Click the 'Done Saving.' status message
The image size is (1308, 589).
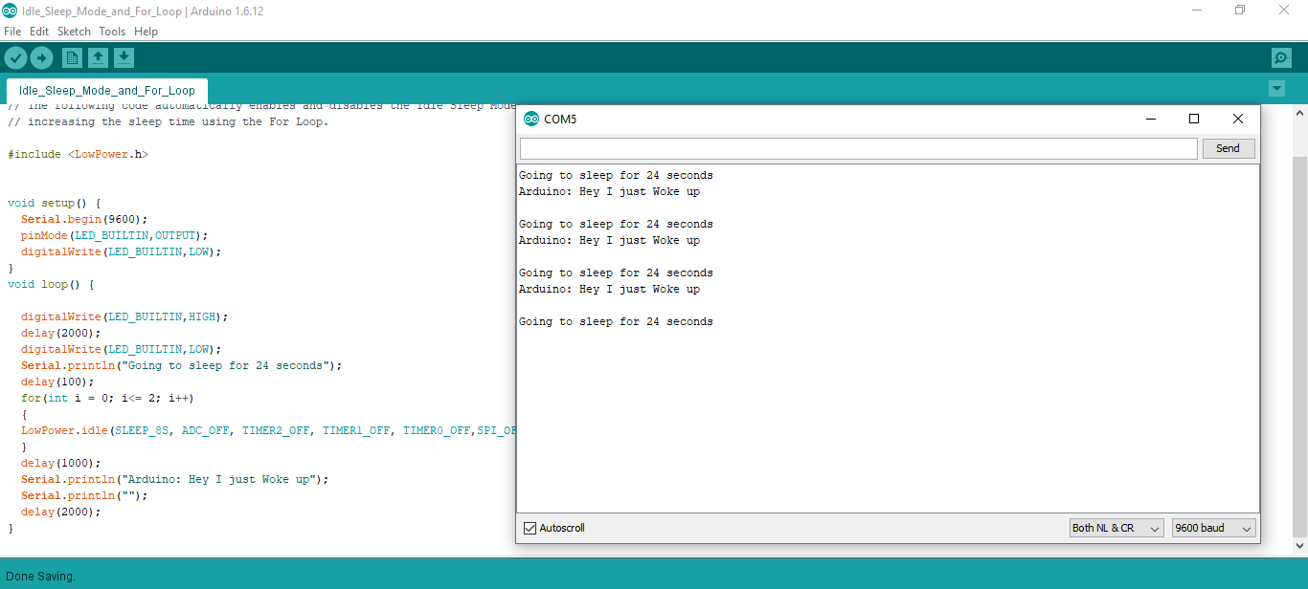[40, 577]
